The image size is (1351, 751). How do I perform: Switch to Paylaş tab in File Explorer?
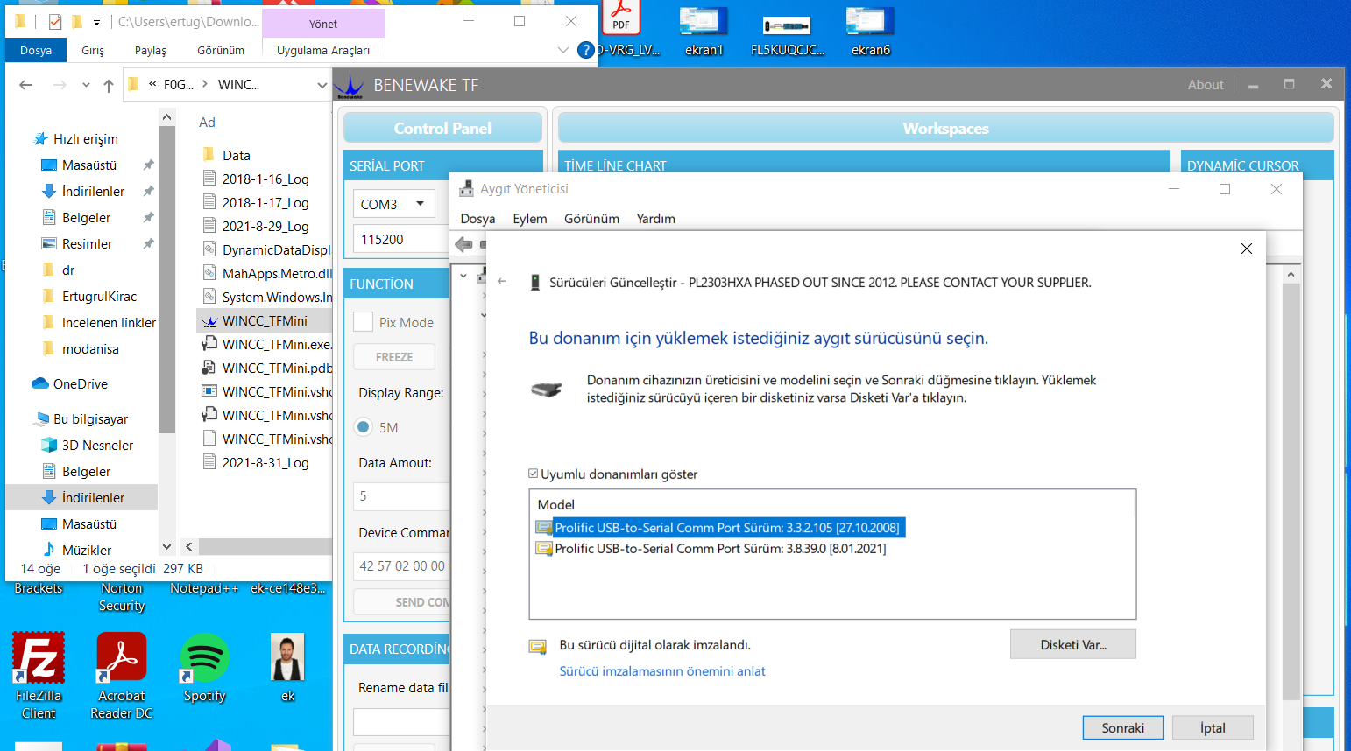coord(151,50)
